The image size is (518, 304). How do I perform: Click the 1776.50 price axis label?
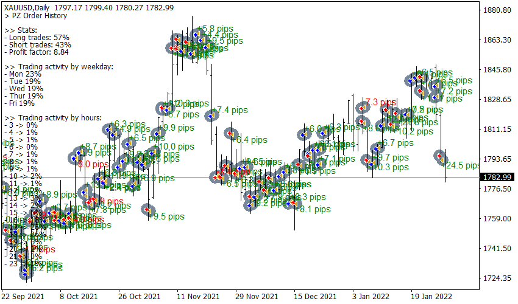pyautogui.click(x=497, y=189)
